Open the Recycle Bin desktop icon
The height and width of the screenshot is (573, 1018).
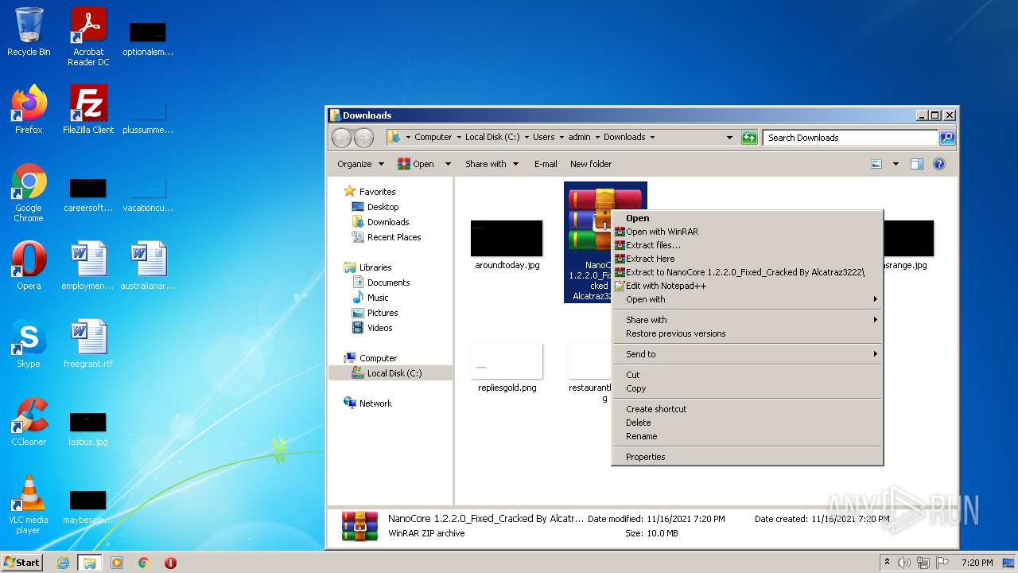point(29,32)
